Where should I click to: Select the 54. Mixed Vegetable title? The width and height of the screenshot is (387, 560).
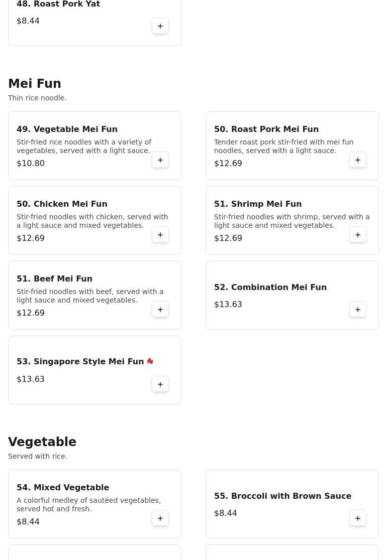point(63,487)
